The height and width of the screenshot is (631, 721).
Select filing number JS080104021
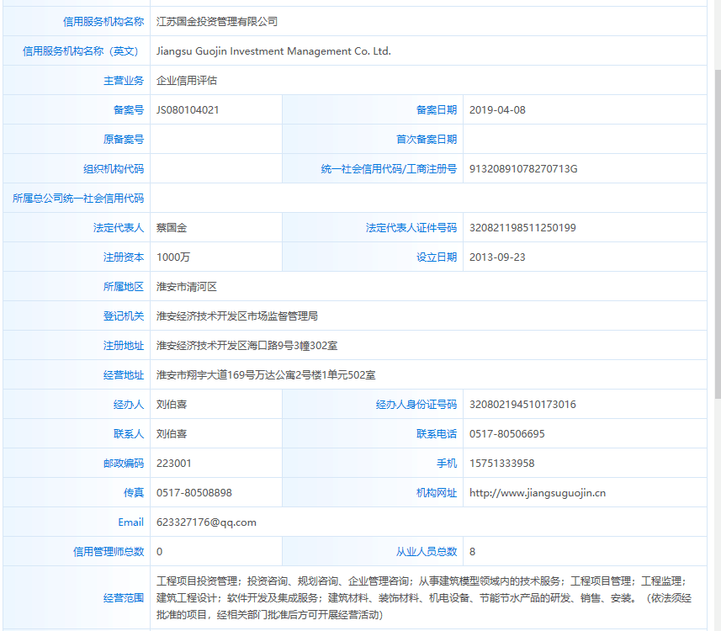pyautogui.click(x=188, y=110)
